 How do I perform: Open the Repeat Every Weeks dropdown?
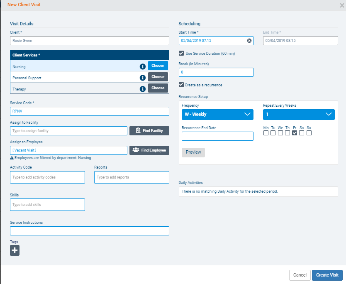click(x=299, y=114)
